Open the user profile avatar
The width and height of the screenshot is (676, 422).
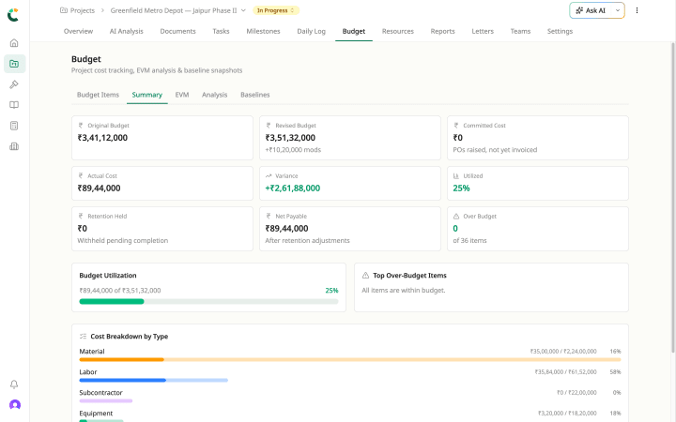[x=15, y=405]
